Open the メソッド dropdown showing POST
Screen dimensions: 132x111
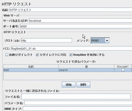click(x=100, y=41)
